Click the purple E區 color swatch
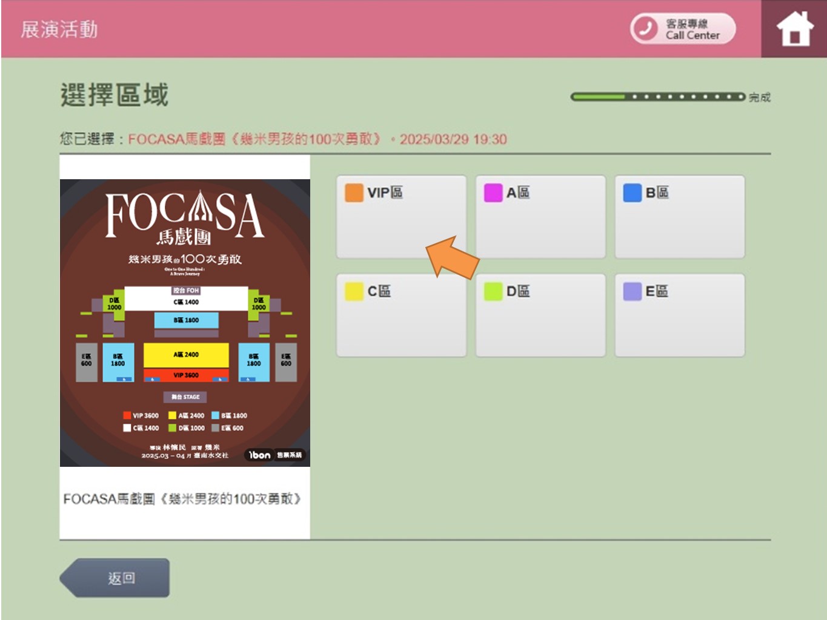Image resolution: width=827 pixels, height=620 pixels. [x=633, y=291]
